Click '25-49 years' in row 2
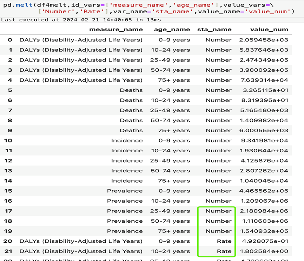The width and height of the screenshot is (304, 261). tap(170, 60)
